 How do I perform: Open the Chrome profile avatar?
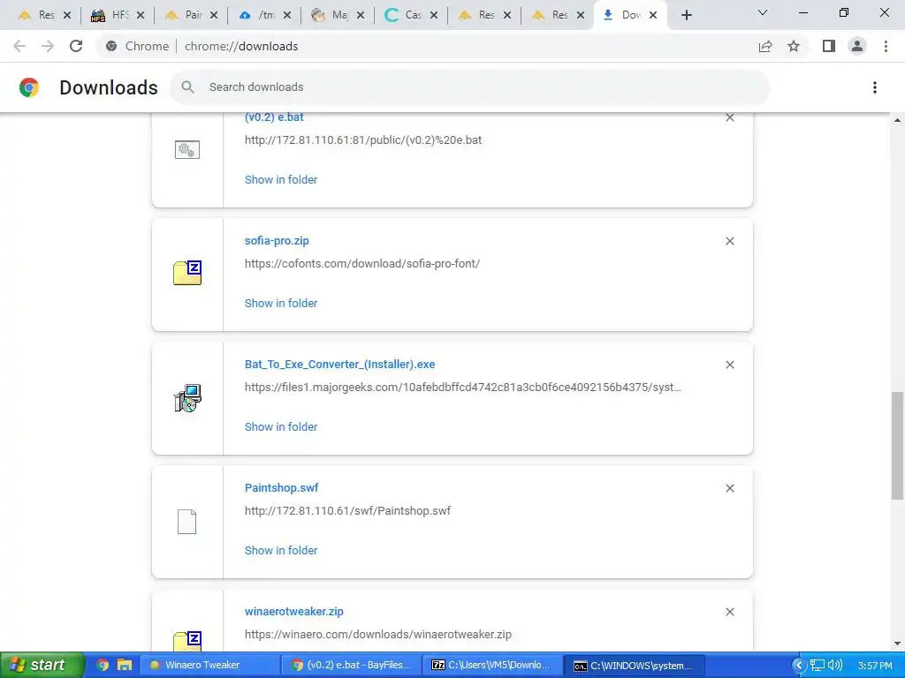tap(857, 46)
